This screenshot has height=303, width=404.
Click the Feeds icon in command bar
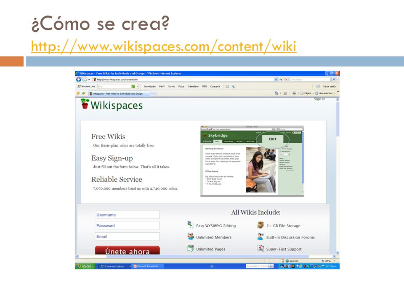(285, 93)
